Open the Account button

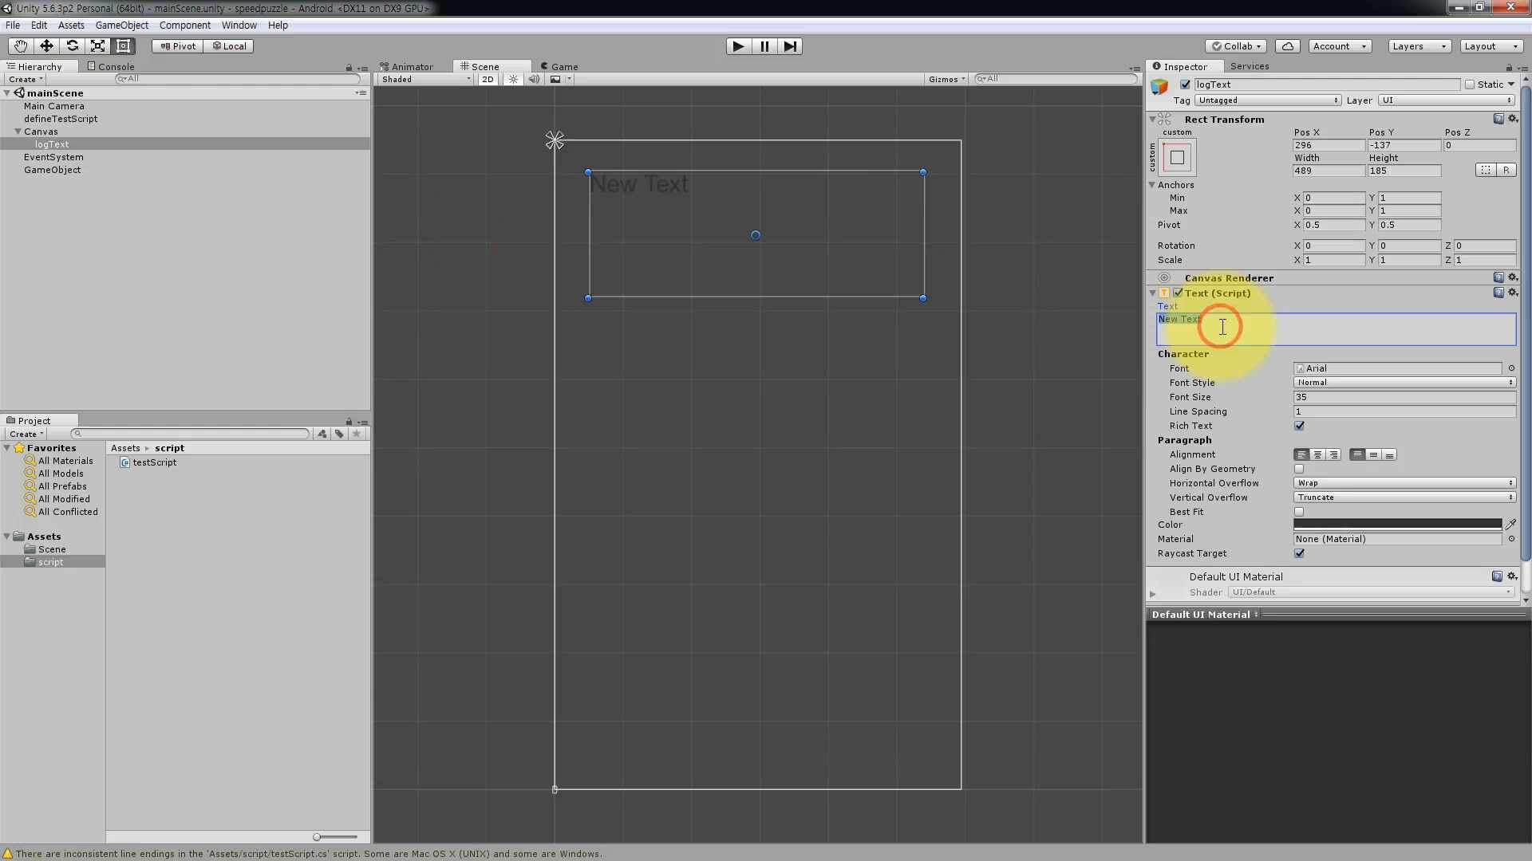tap(1340, 46)
